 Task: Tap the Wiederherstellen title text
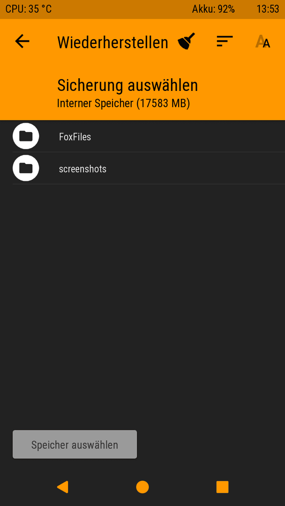pos(112,43)
